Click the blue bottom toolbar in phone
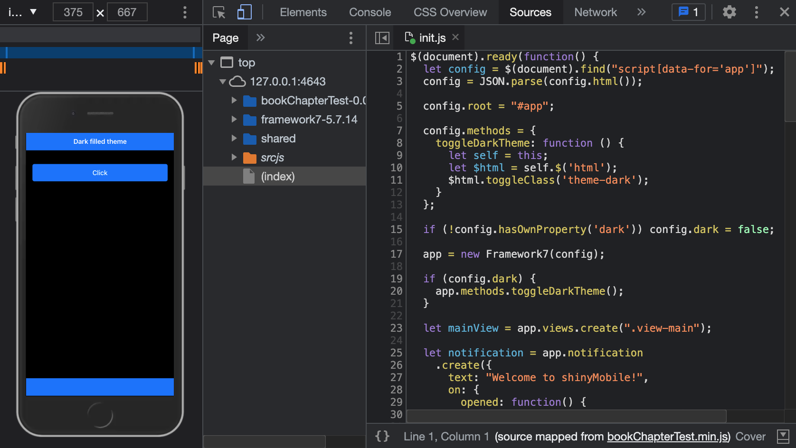The width and height of the screenshot is (796, 448). click(100, 387)
